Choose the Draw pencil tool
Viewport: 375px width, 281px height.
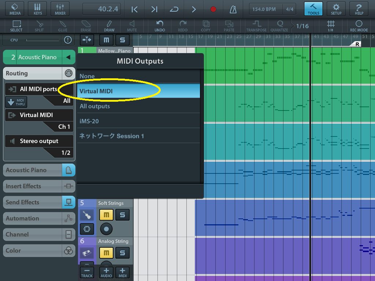point(109,26)
